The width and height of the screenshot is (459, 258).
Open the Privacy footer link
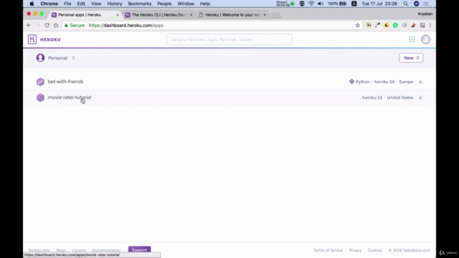[355, 250]
